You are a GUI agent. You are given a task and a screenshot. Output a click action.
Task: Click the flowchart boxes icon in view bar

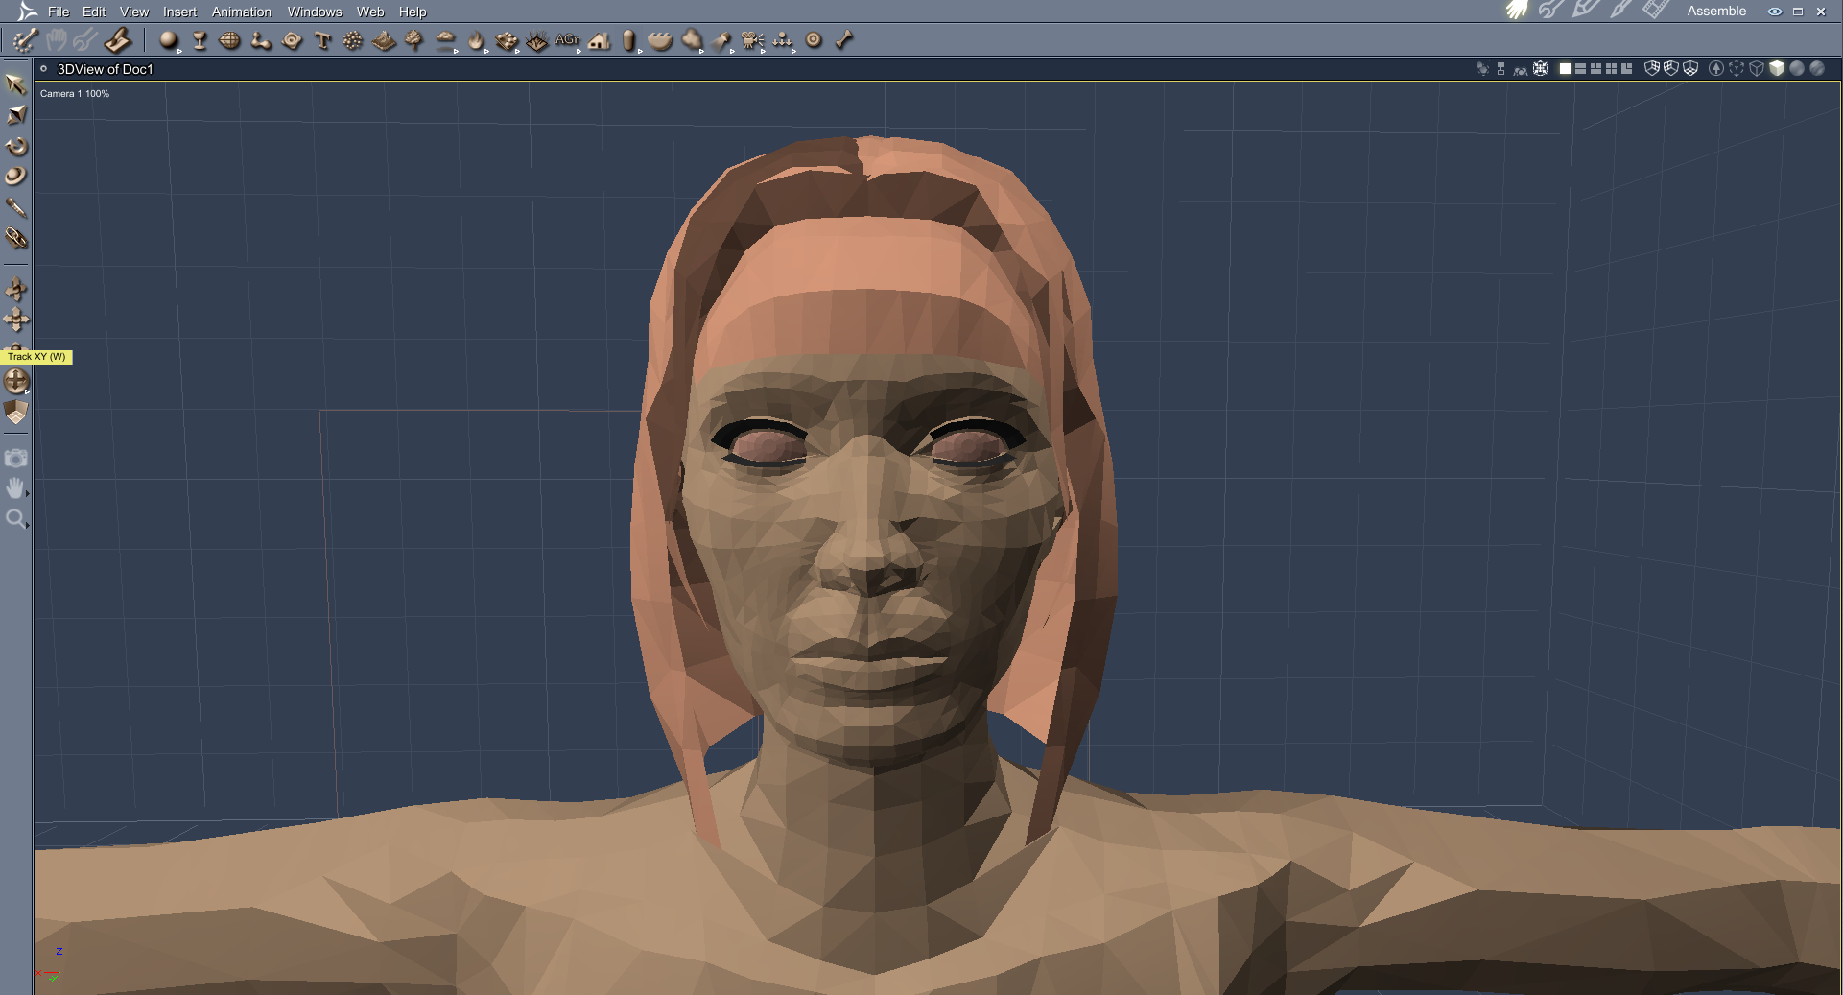(x=1501, y=68)
